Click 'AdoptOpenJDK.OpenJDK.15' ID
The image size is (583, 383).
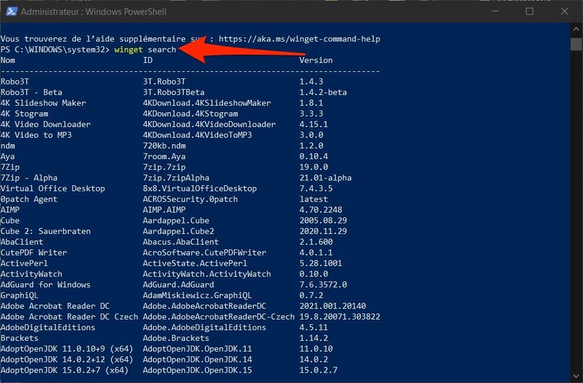coord(197,371)
